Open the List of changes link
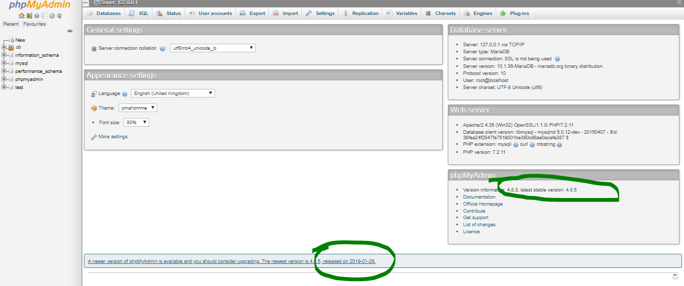684x286 pixels. tap(479, 225)
